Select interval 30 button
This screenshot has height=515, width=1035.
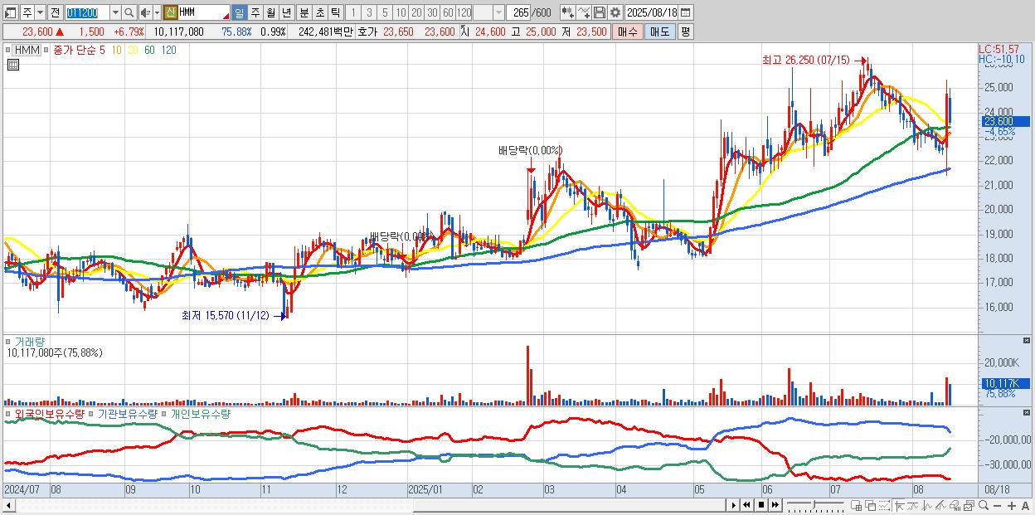pos(432,12)
